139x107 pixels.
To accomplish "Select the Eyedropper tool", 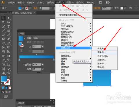I will coord(3,60).
